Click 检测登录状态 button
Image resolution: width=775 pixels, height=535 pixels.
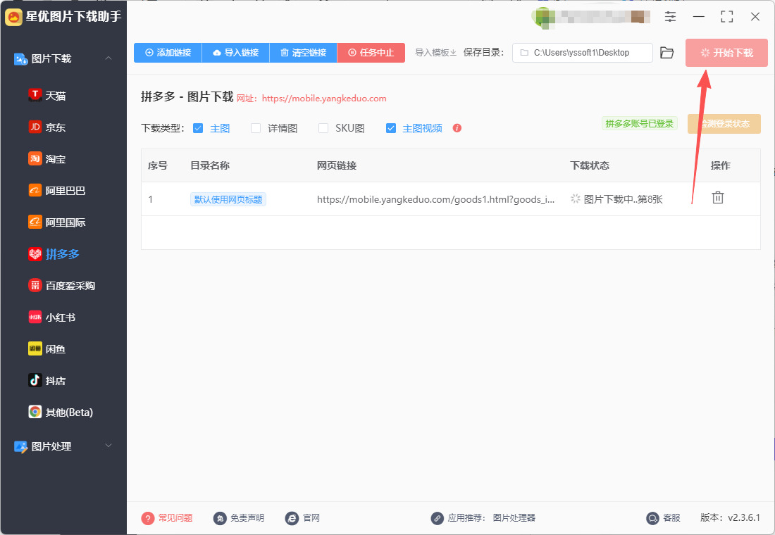tap(724, 123)
